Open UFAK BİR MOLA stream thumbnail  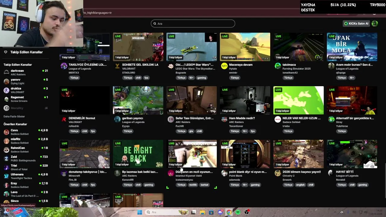(352, 47)
